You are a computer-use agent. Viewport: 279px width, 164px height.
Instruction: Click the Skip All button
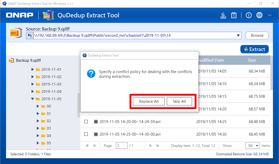click(179, 101)
